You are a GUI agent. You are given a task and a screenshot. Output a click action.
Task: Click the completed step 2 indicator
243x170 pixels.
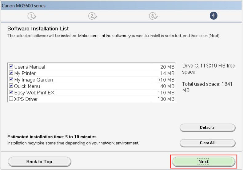[93, 16]
